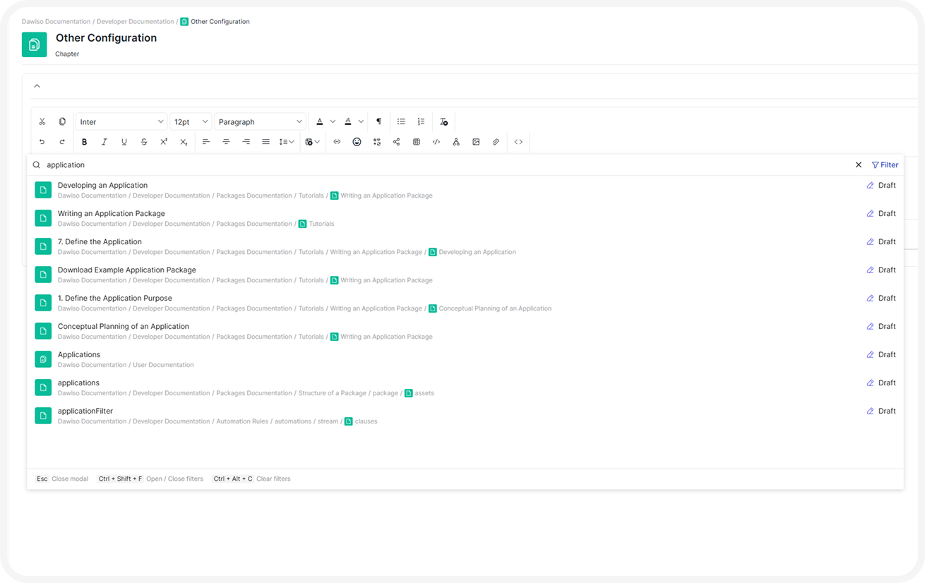
Task: Toggle italic formatting
Action: 104,142
